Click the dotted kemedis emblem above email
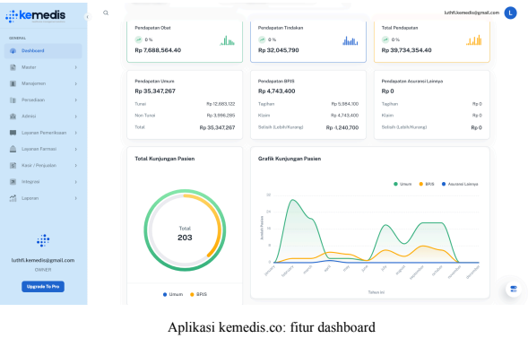528x338 pixels. click(x=43, y=240)
